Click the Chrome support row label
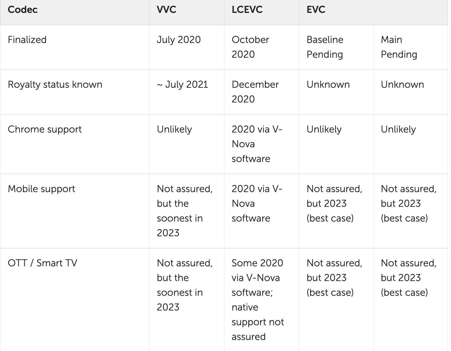Screen dimensions: 451x351 (45, 129)
